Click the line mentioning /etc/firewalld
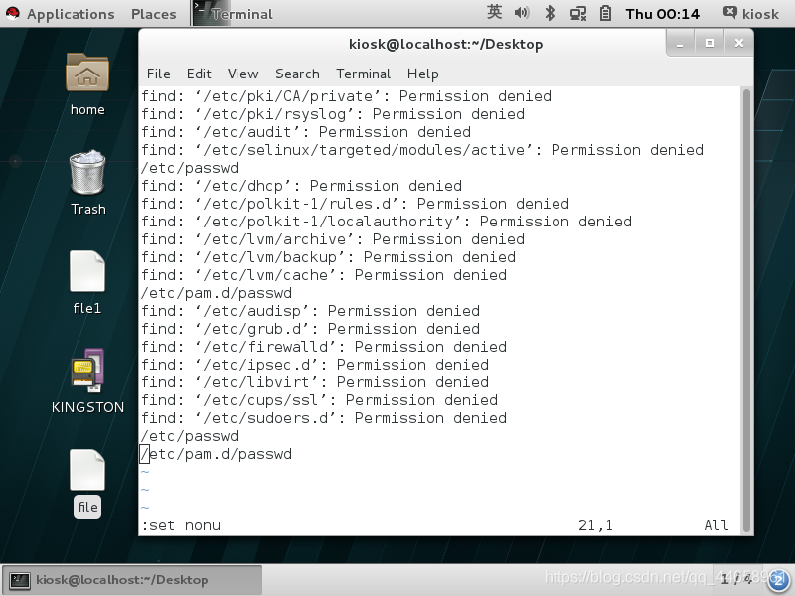This screenshot has width=795, height=596. tap(324, 347)
